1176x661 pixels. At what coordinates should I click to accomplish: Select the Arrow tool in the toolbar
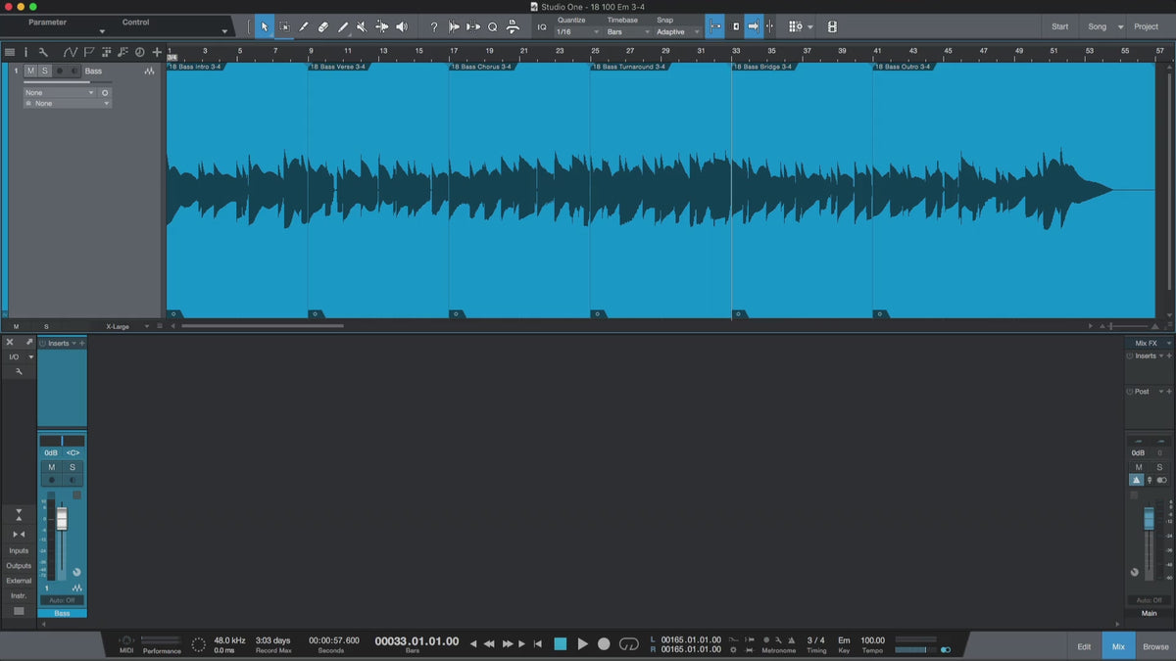[x=264, y=26]
